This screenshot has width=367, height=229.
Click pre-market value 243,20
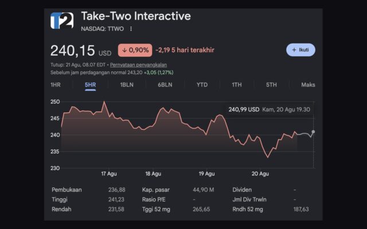(x=135, y=73)
